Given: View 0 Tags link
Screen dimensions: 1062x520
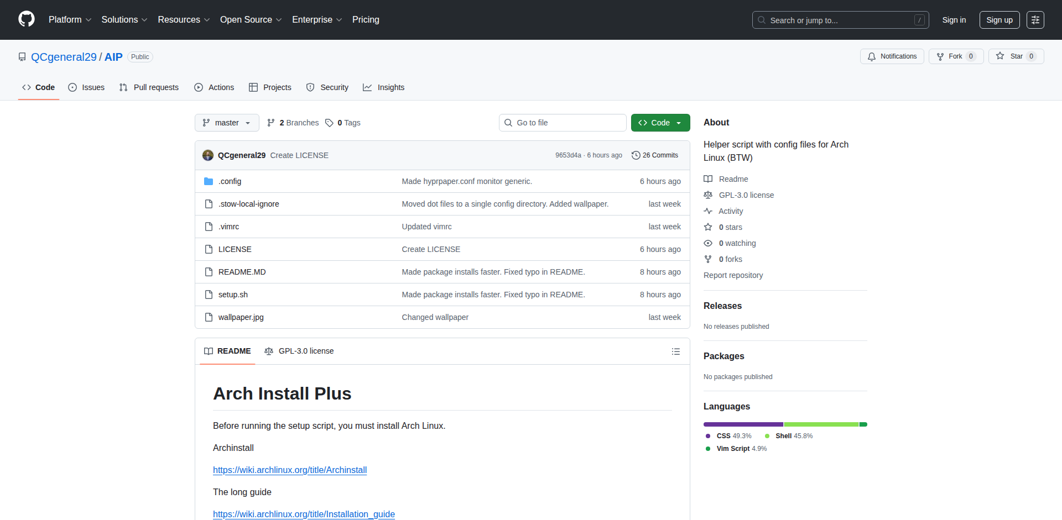Looking at the screenshot, I should (x=343, y=123).
